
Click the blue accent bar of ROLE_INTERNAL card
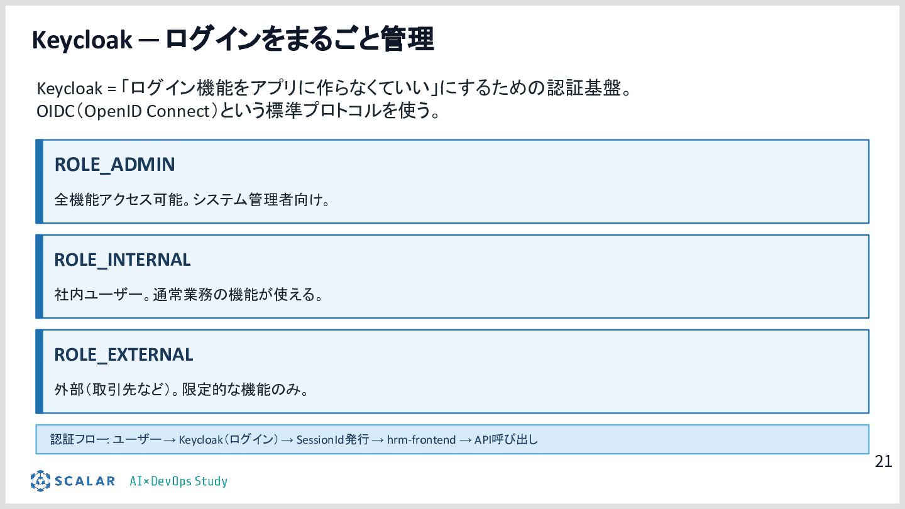pos(39,276)
